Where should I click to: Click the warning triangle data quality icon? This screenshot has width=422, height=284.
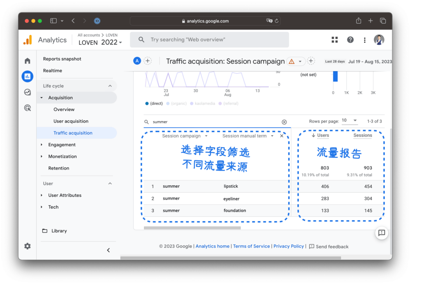coord(291,61)
